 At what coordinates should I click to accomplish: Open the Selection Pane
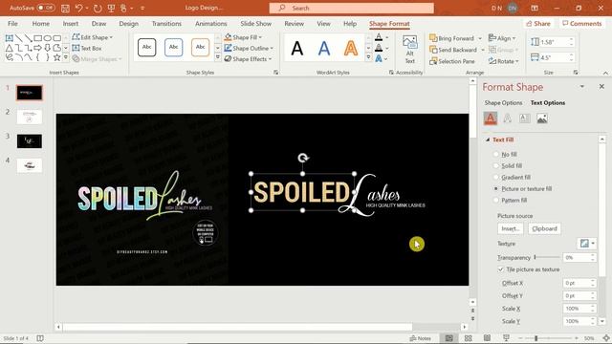click(x=452, y=61)
